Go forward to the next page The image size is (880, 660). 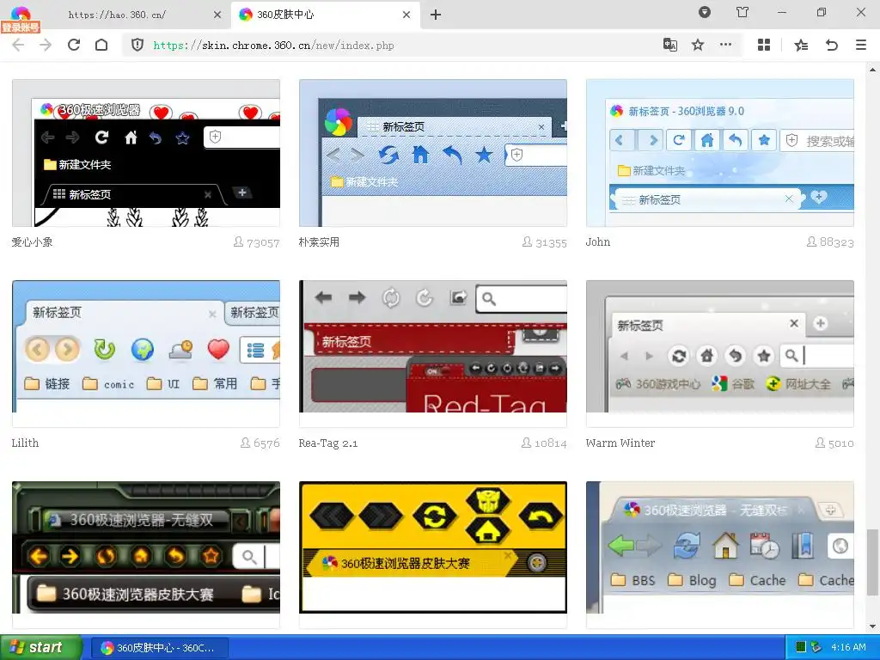click(x=46, y=45)
